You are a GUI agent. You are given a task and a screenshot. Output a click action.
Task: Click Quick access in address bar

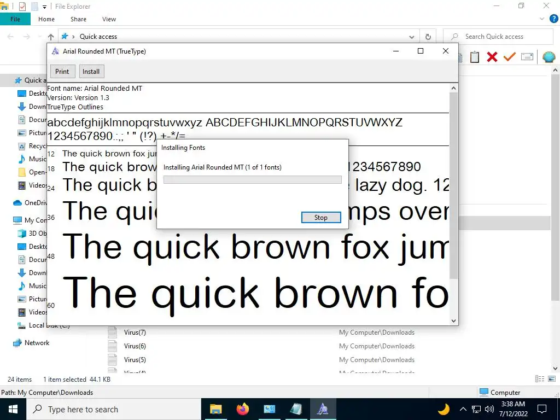(98, 37)
